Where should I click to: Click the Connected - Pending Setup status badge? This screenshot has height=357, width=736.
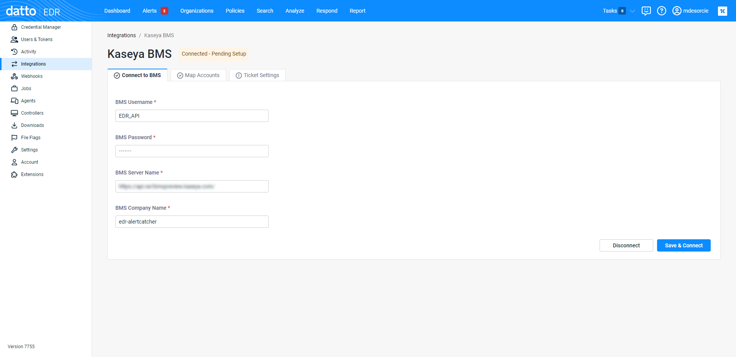coord(214,54)
